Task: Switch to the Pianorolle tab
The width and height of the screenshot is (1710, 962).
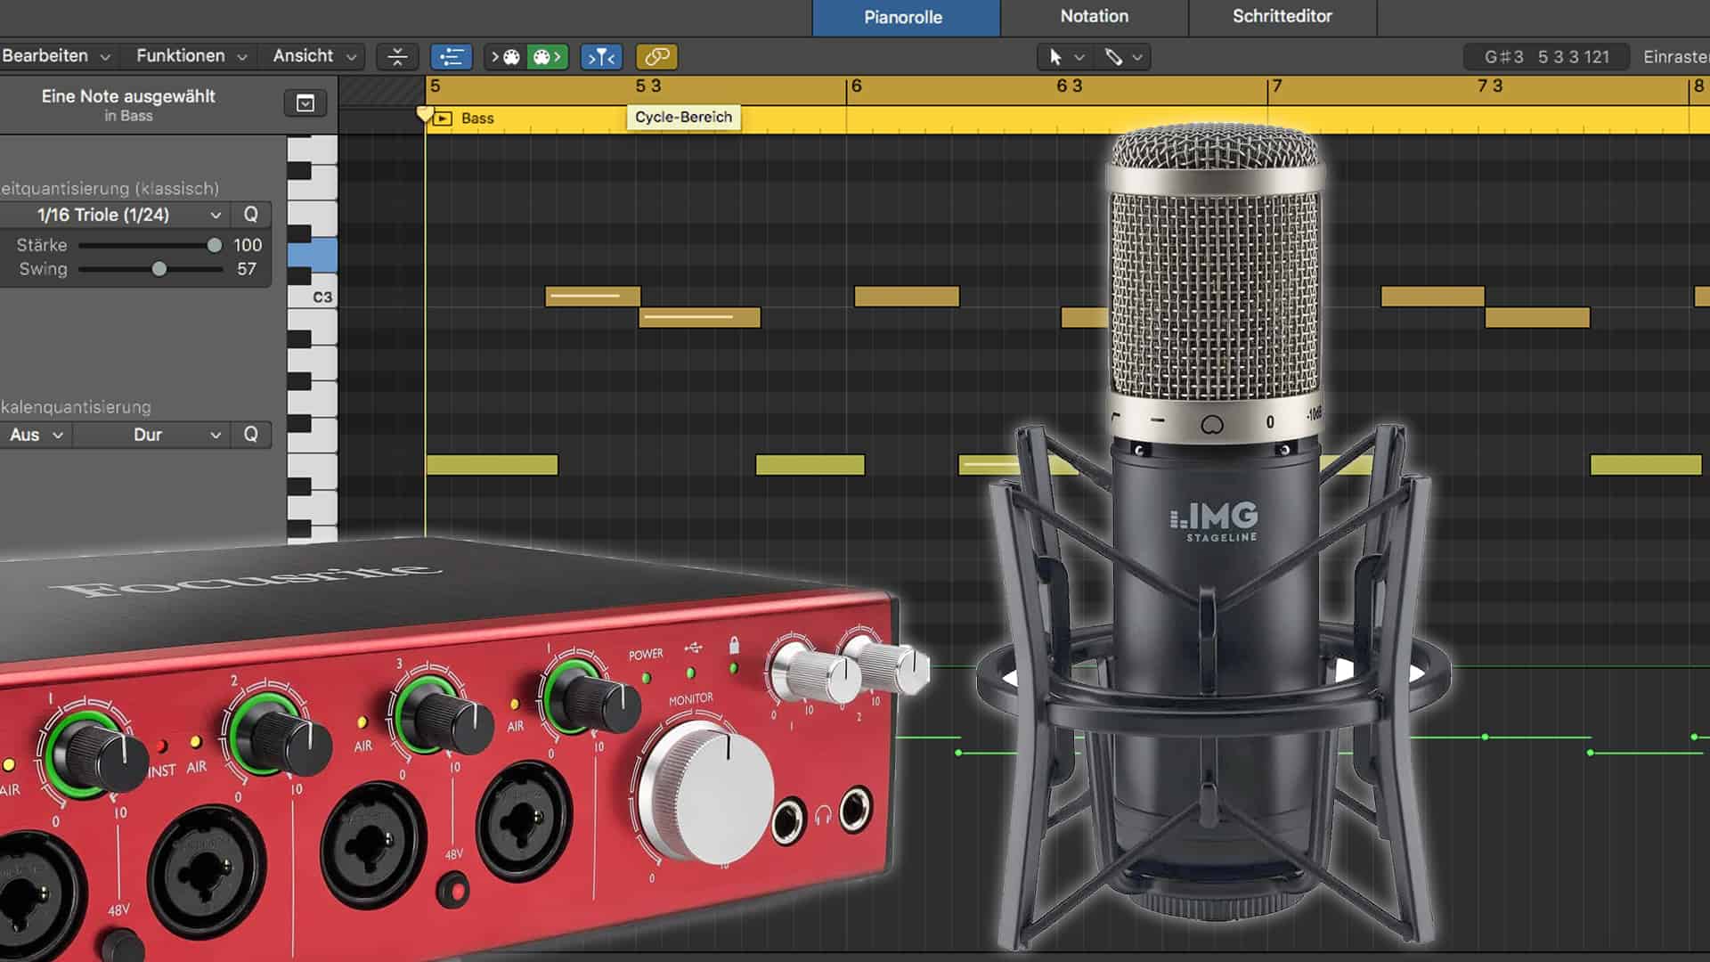Action: click(x=906, y=17)
